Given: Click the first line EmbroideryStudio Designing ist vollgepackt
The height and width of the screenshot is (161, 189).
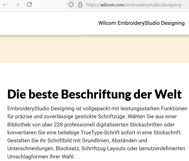Looking at the screenshot, I should pyautogui.click(x=97, y=109).
